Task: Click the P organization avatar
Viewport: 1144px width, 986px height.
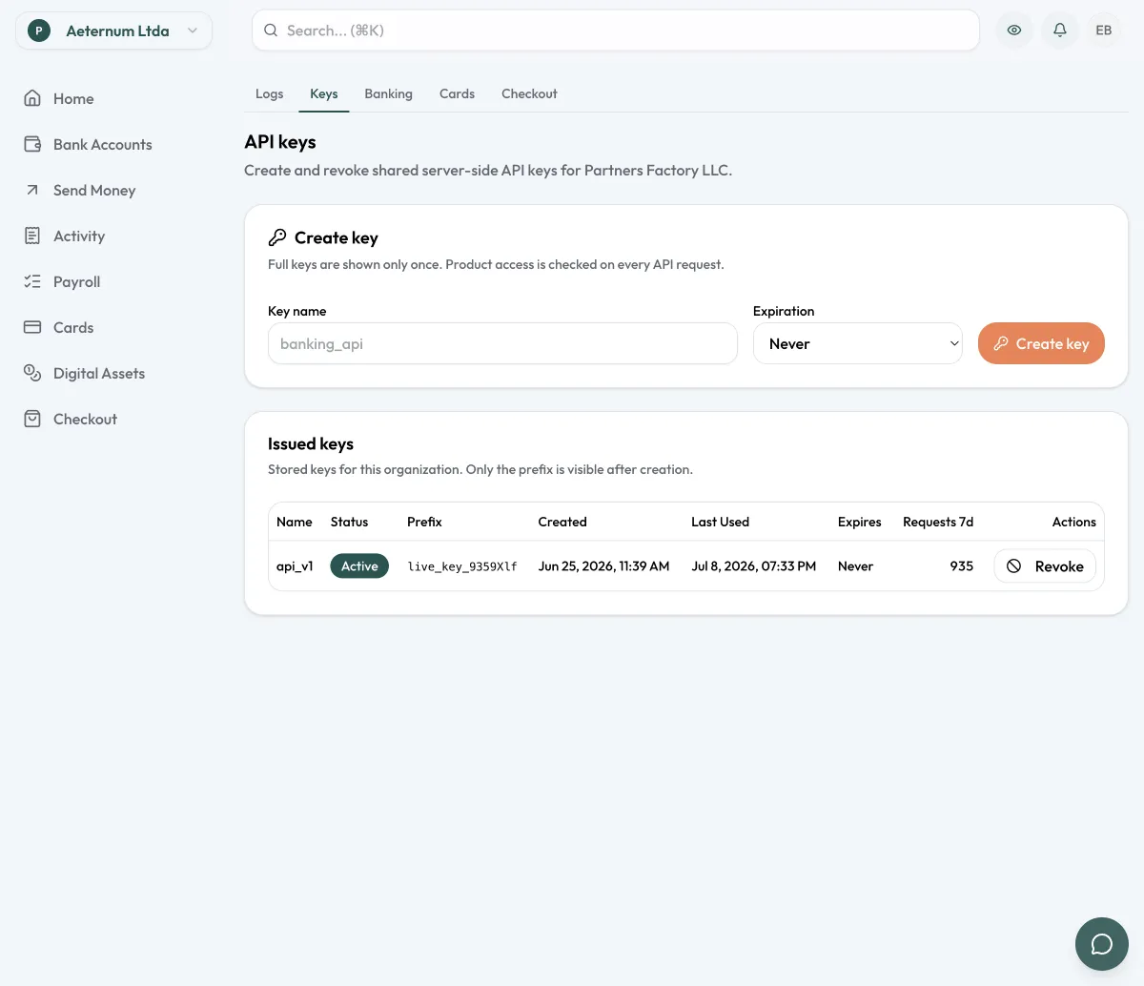Action: click(39, 31)
